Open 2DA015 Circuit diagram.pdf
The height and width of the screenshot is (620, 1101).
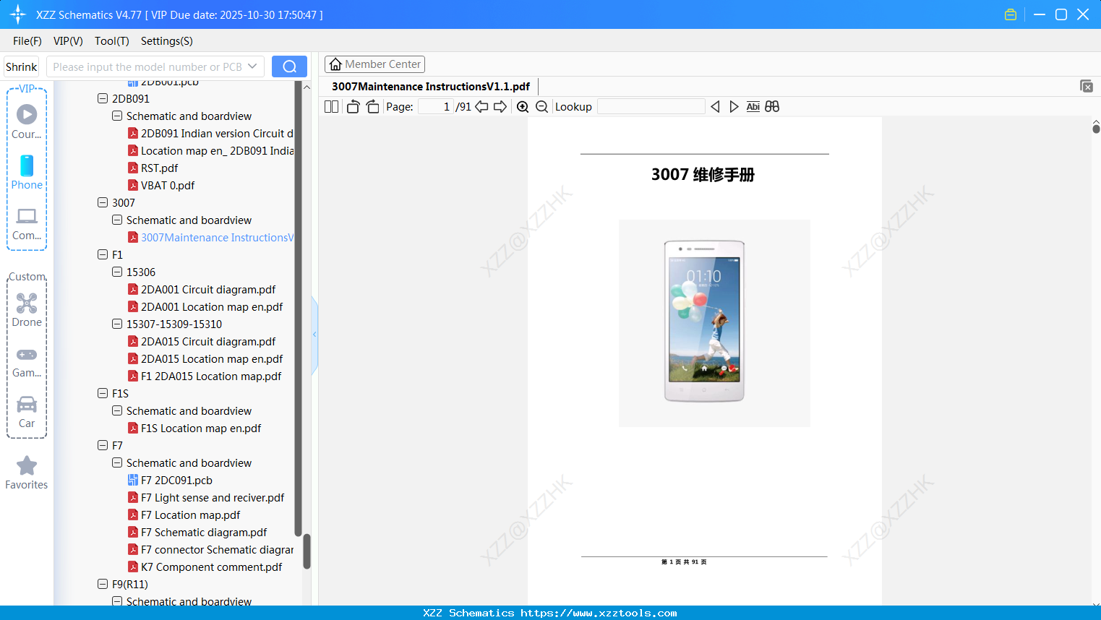click(x=208, y=341)
